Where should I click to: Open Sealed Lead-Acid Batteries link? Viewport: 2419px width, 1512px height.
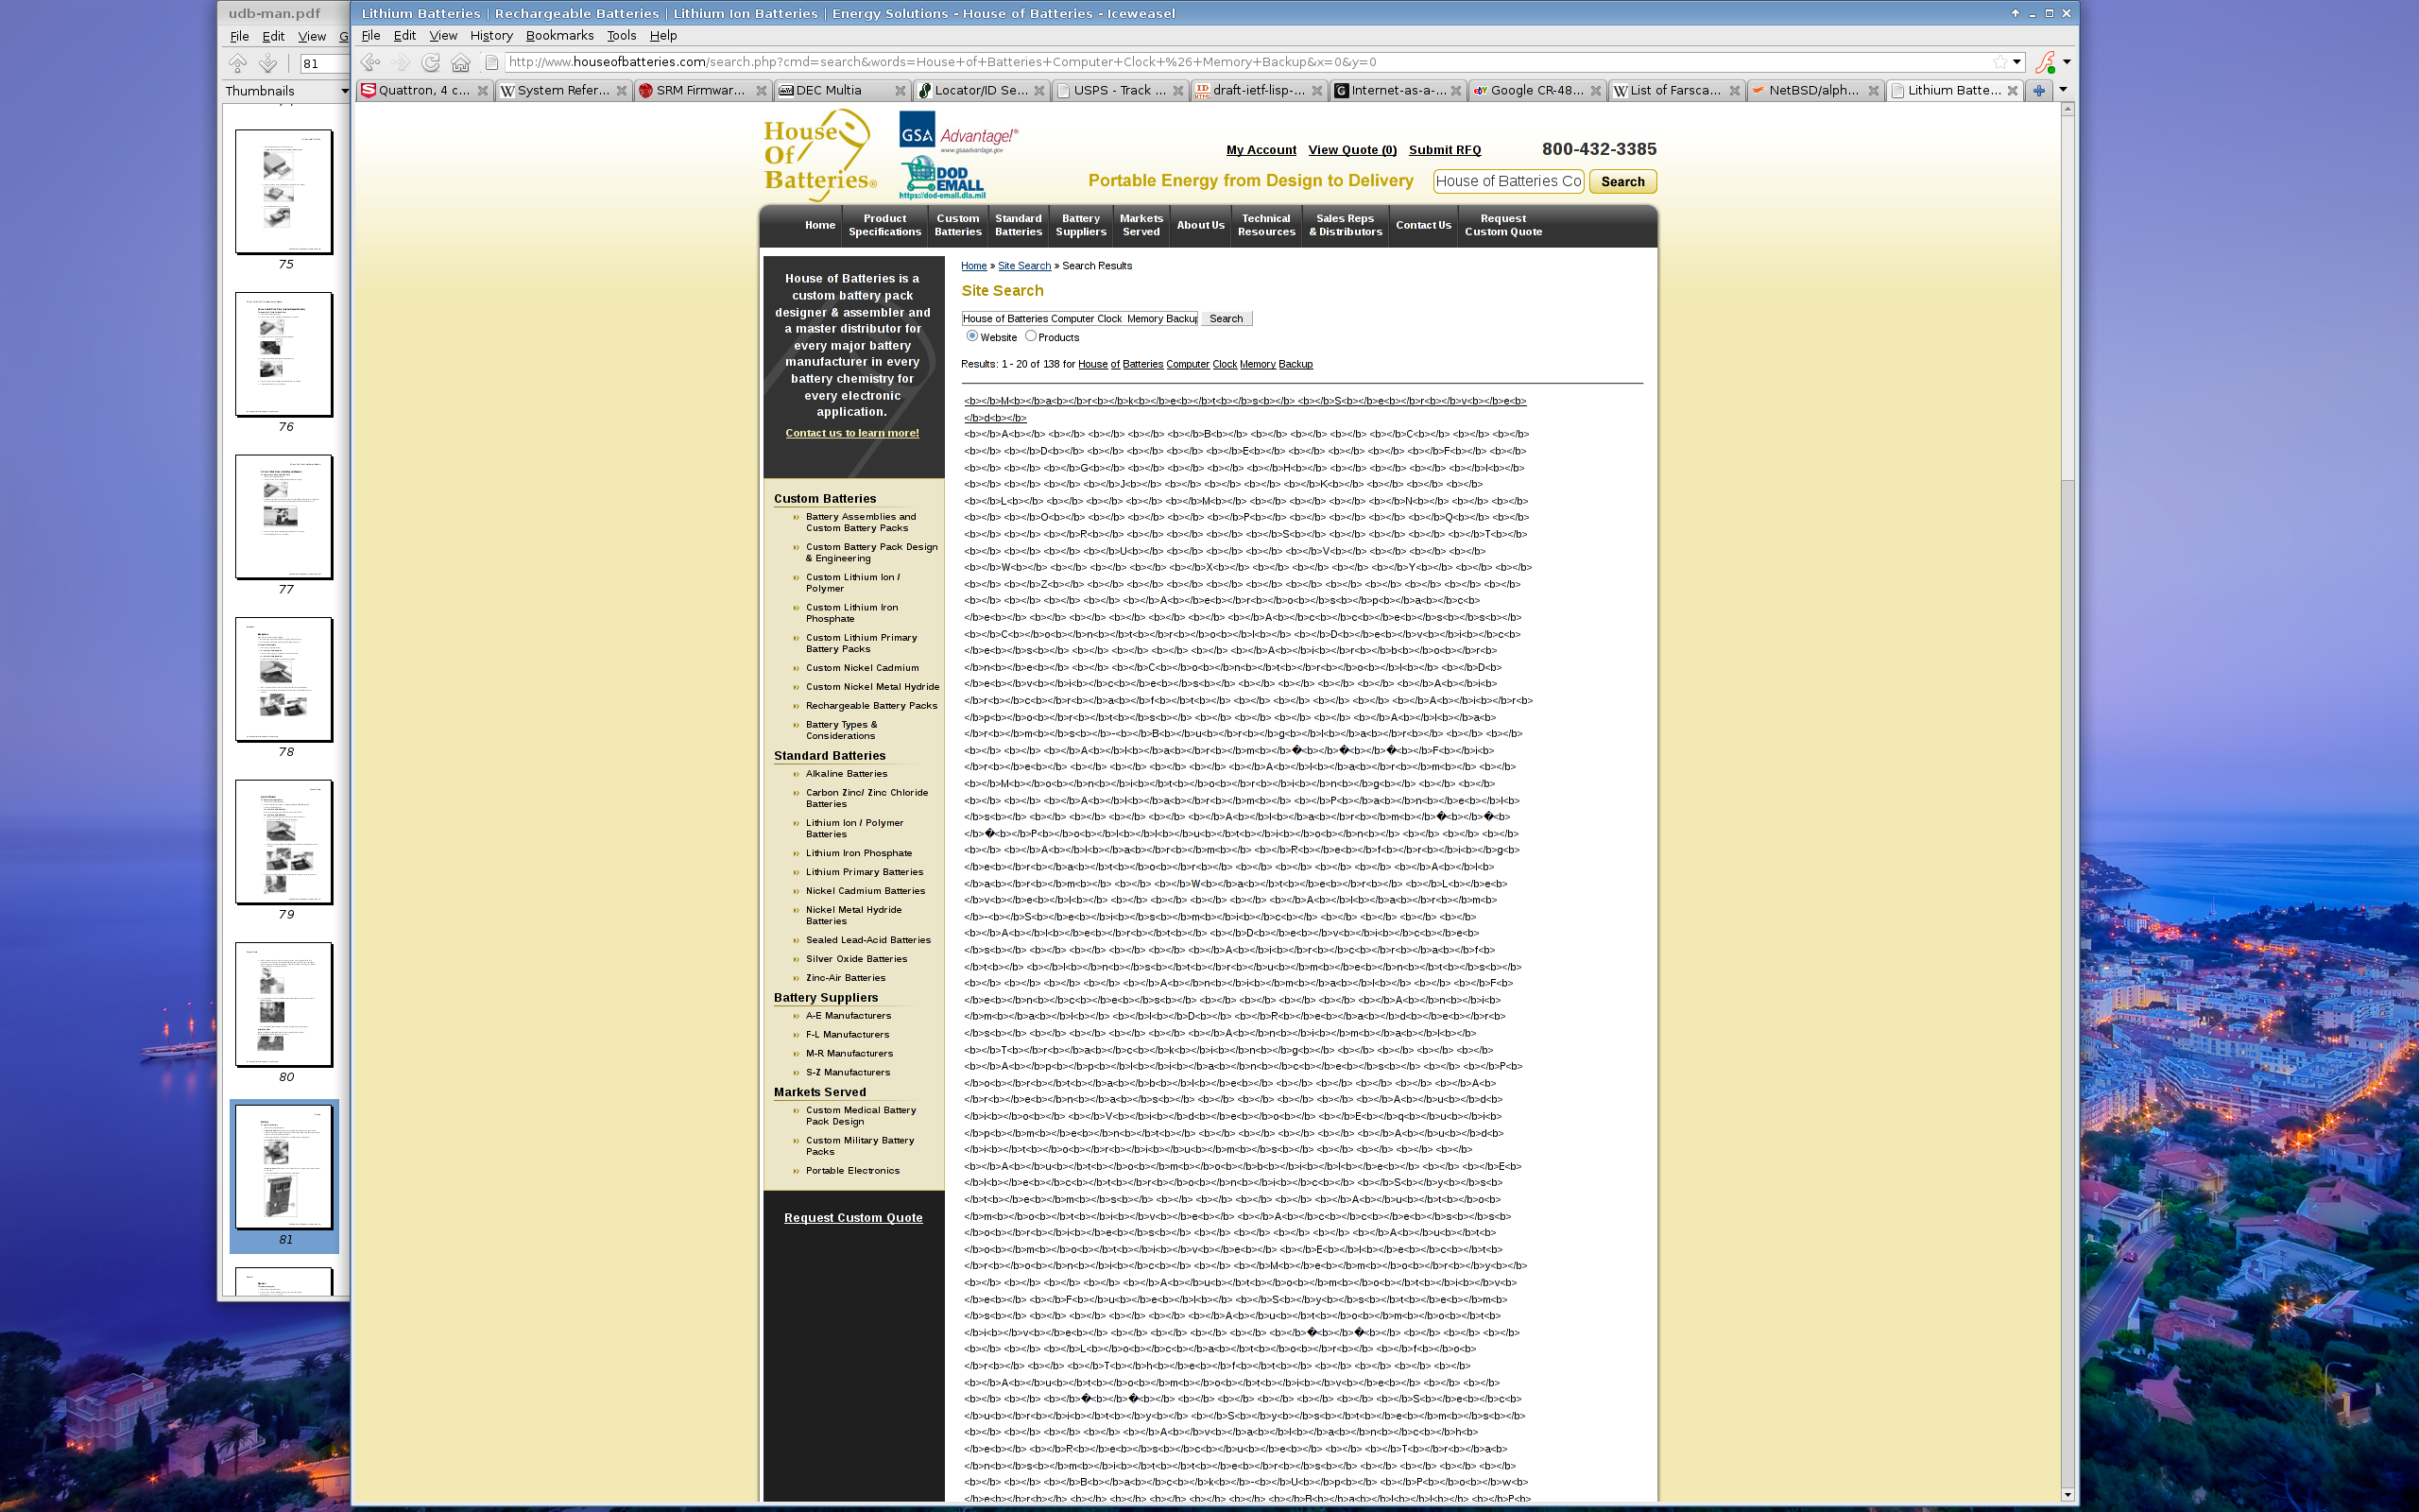click(867, 940)
